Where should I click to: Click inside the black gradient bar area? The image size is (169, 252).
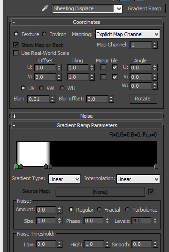pyautogui.click(x=103, y=154)
